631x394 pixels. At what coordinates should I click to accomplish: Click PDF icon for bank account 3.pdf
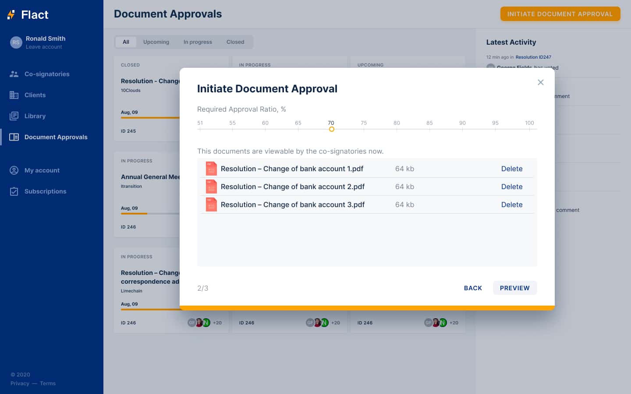pos(211,204)
